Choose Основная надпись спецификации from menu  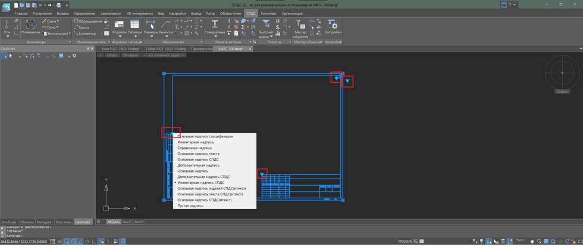(x=205, y=136)
